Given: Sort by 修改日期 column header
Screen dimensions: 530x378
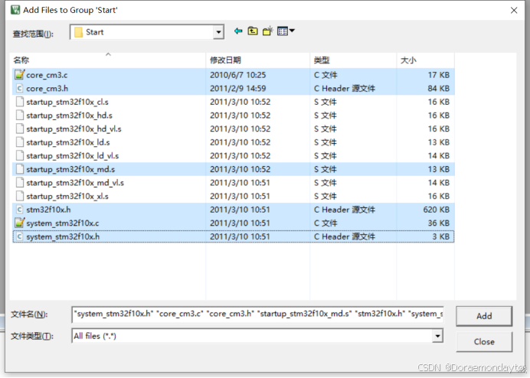Looking at the screenshot, I should pyautogui.click(x=258, y=60).
